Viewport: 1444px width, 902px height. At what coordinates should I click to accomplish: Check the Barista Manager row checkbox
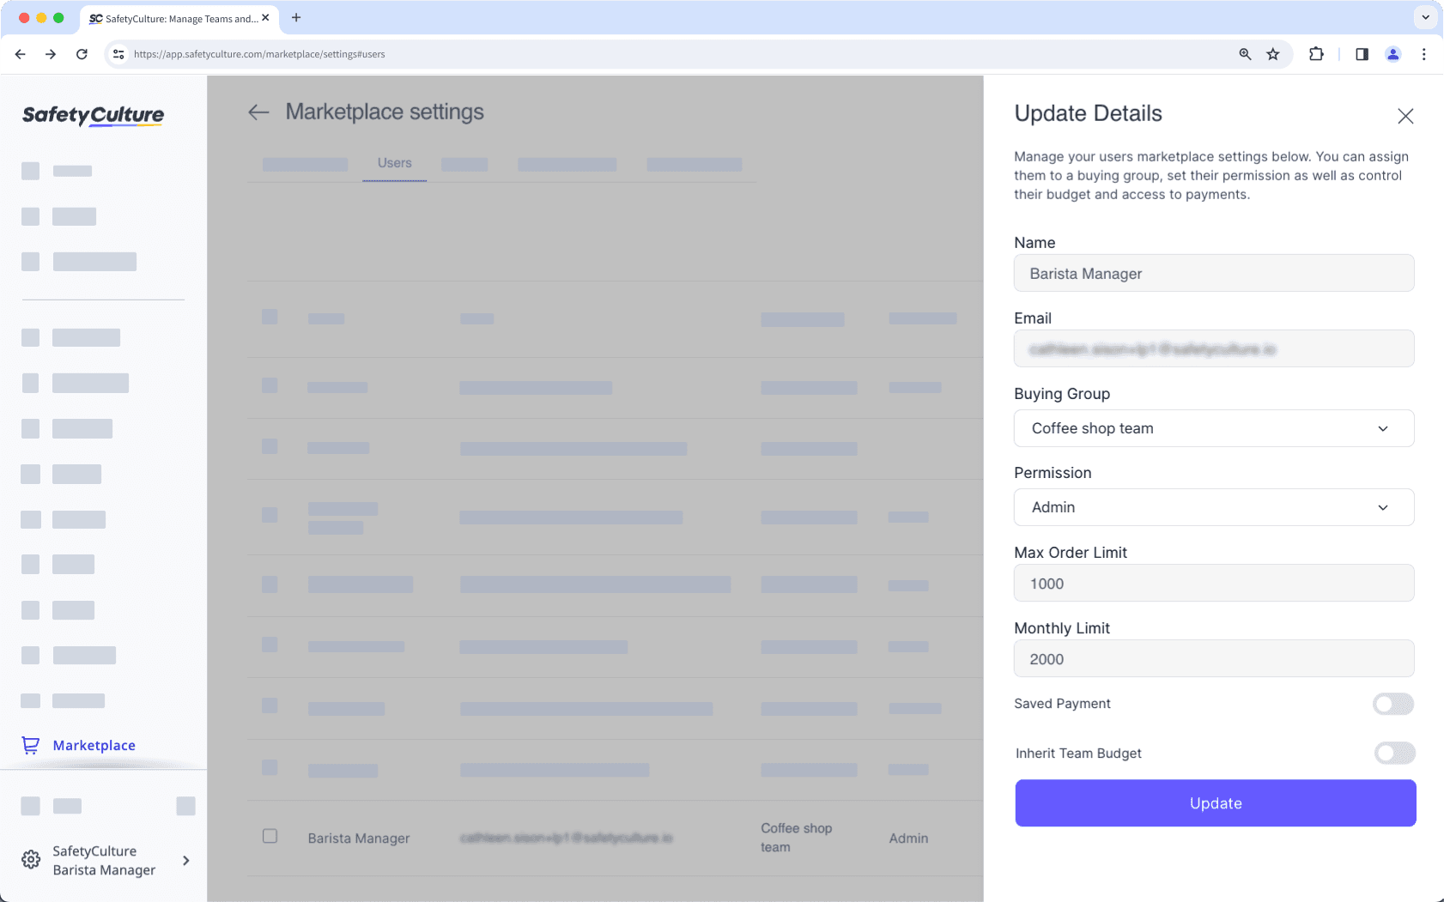(x=270, y=835)
